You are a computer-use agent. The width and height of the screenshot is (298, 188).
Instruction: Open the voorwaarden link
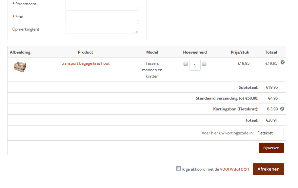pos(234,169)
